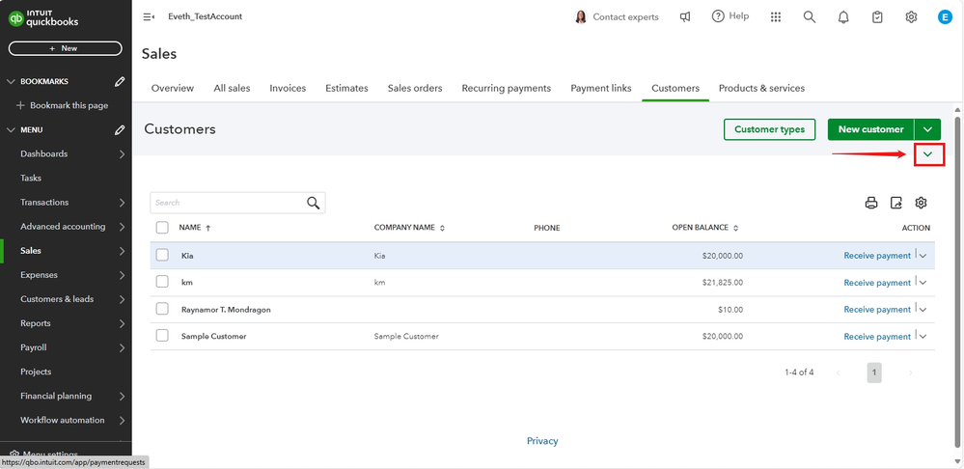Click the Customer types button

(x=769, y=129)
